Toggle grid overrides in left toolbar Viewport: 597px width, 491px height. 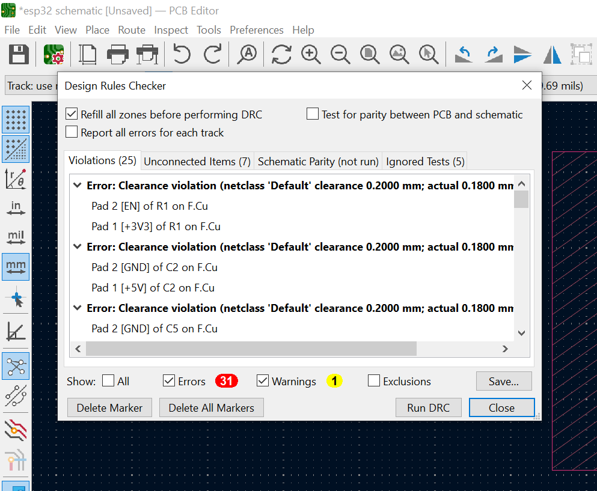(x=16, y=149)
